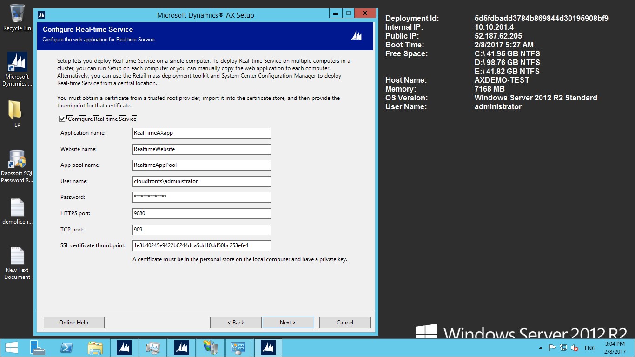
Task: Click into the HTTPS port field
Action: click(x=202, y=214)
